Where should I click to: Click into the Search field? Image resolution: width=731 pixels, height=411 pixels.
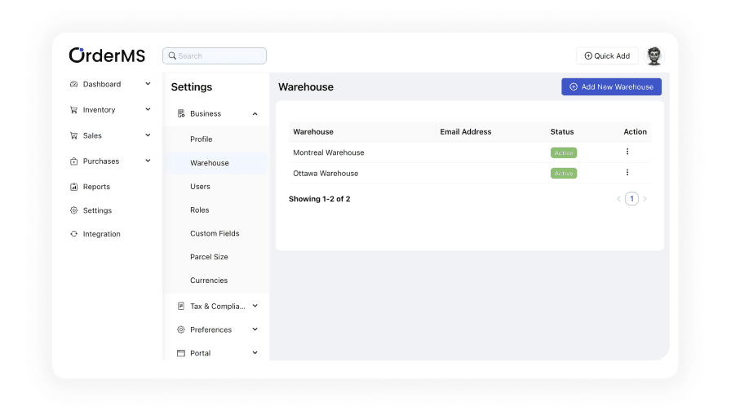point(215,55)
